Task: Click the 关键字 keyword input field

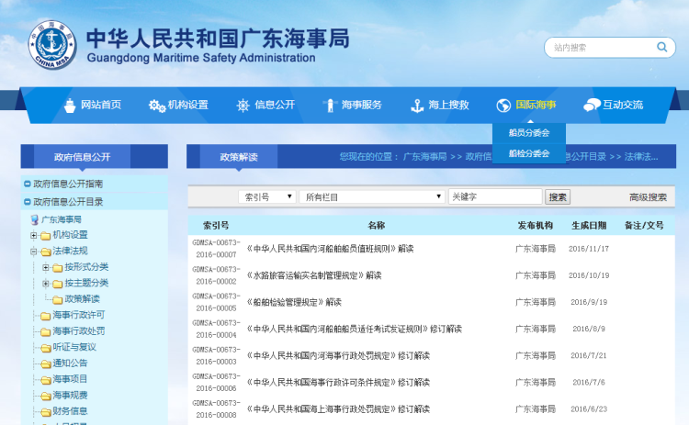Action: coord(494,196)
